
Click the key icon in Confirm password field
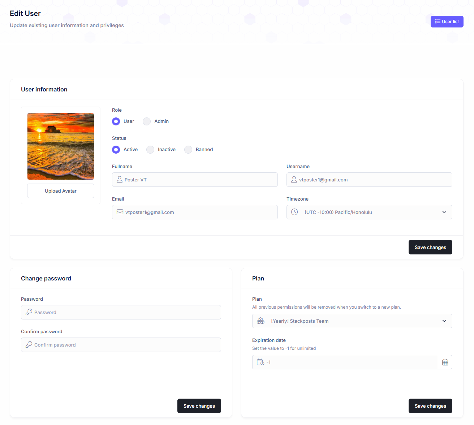29,345
